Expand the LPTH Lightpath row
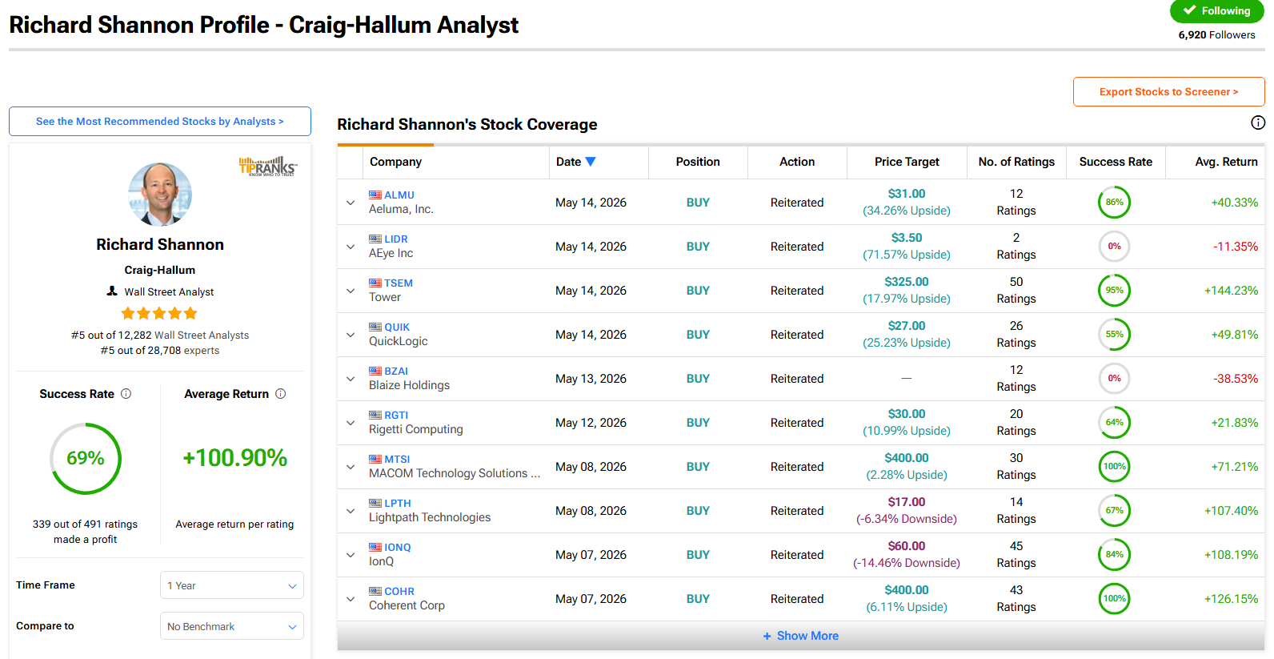This screenshot has height=659, width=1274. (x=351, y=511)
